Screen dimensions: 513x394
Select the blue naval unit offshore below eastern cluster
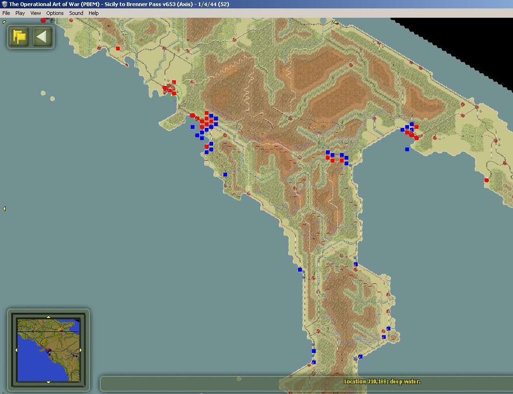(407, 149)
